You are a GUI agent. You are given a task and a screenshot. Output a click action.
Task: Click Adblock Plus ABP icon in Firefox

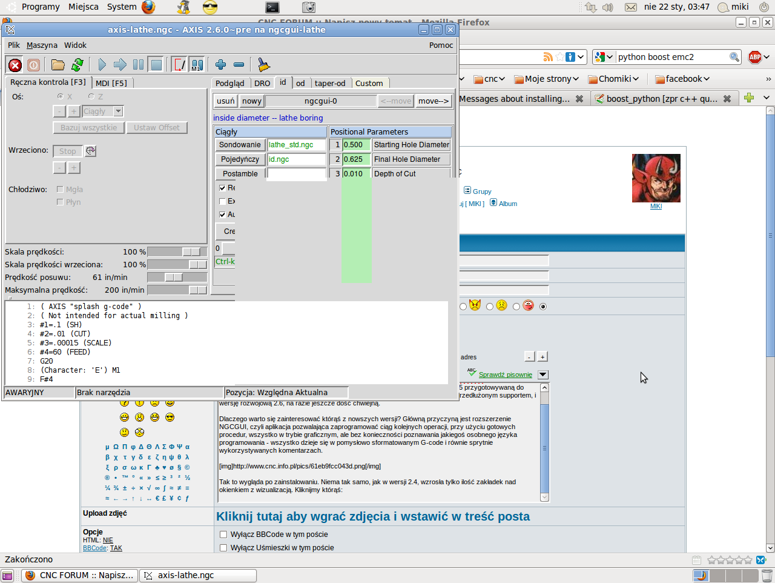coord(755,57)
